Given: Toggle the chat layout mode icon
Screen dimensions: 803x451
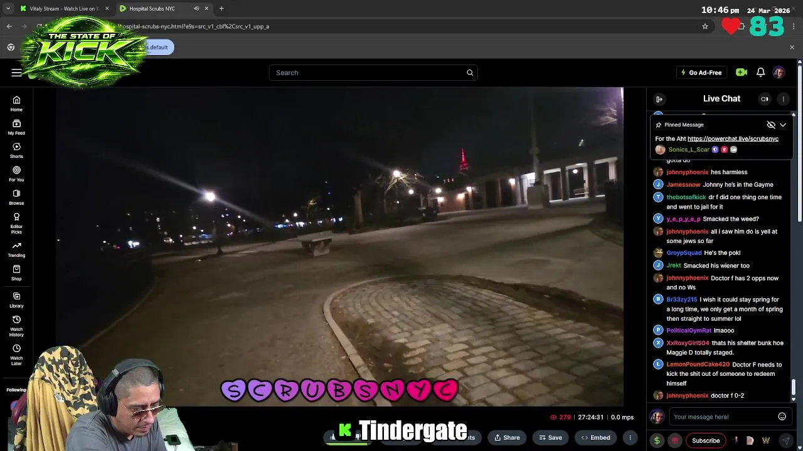Looking at the screenshot, I should 765,99.
